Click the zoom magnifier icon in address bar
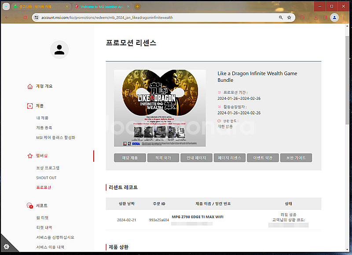This screenshot has width=352, height=255. (x=281, y=18)
